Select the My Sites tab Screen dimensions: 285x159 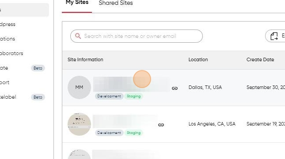[77, 3]
